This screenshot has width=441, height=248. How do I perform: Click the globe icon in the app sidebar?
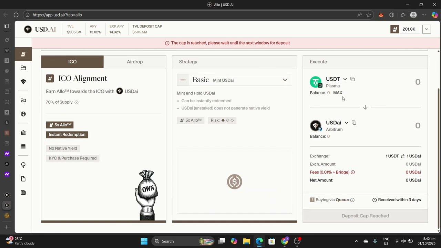23,114
